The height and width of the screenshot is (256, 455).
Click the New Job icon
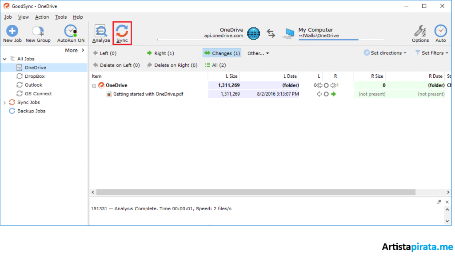point(12,32)
